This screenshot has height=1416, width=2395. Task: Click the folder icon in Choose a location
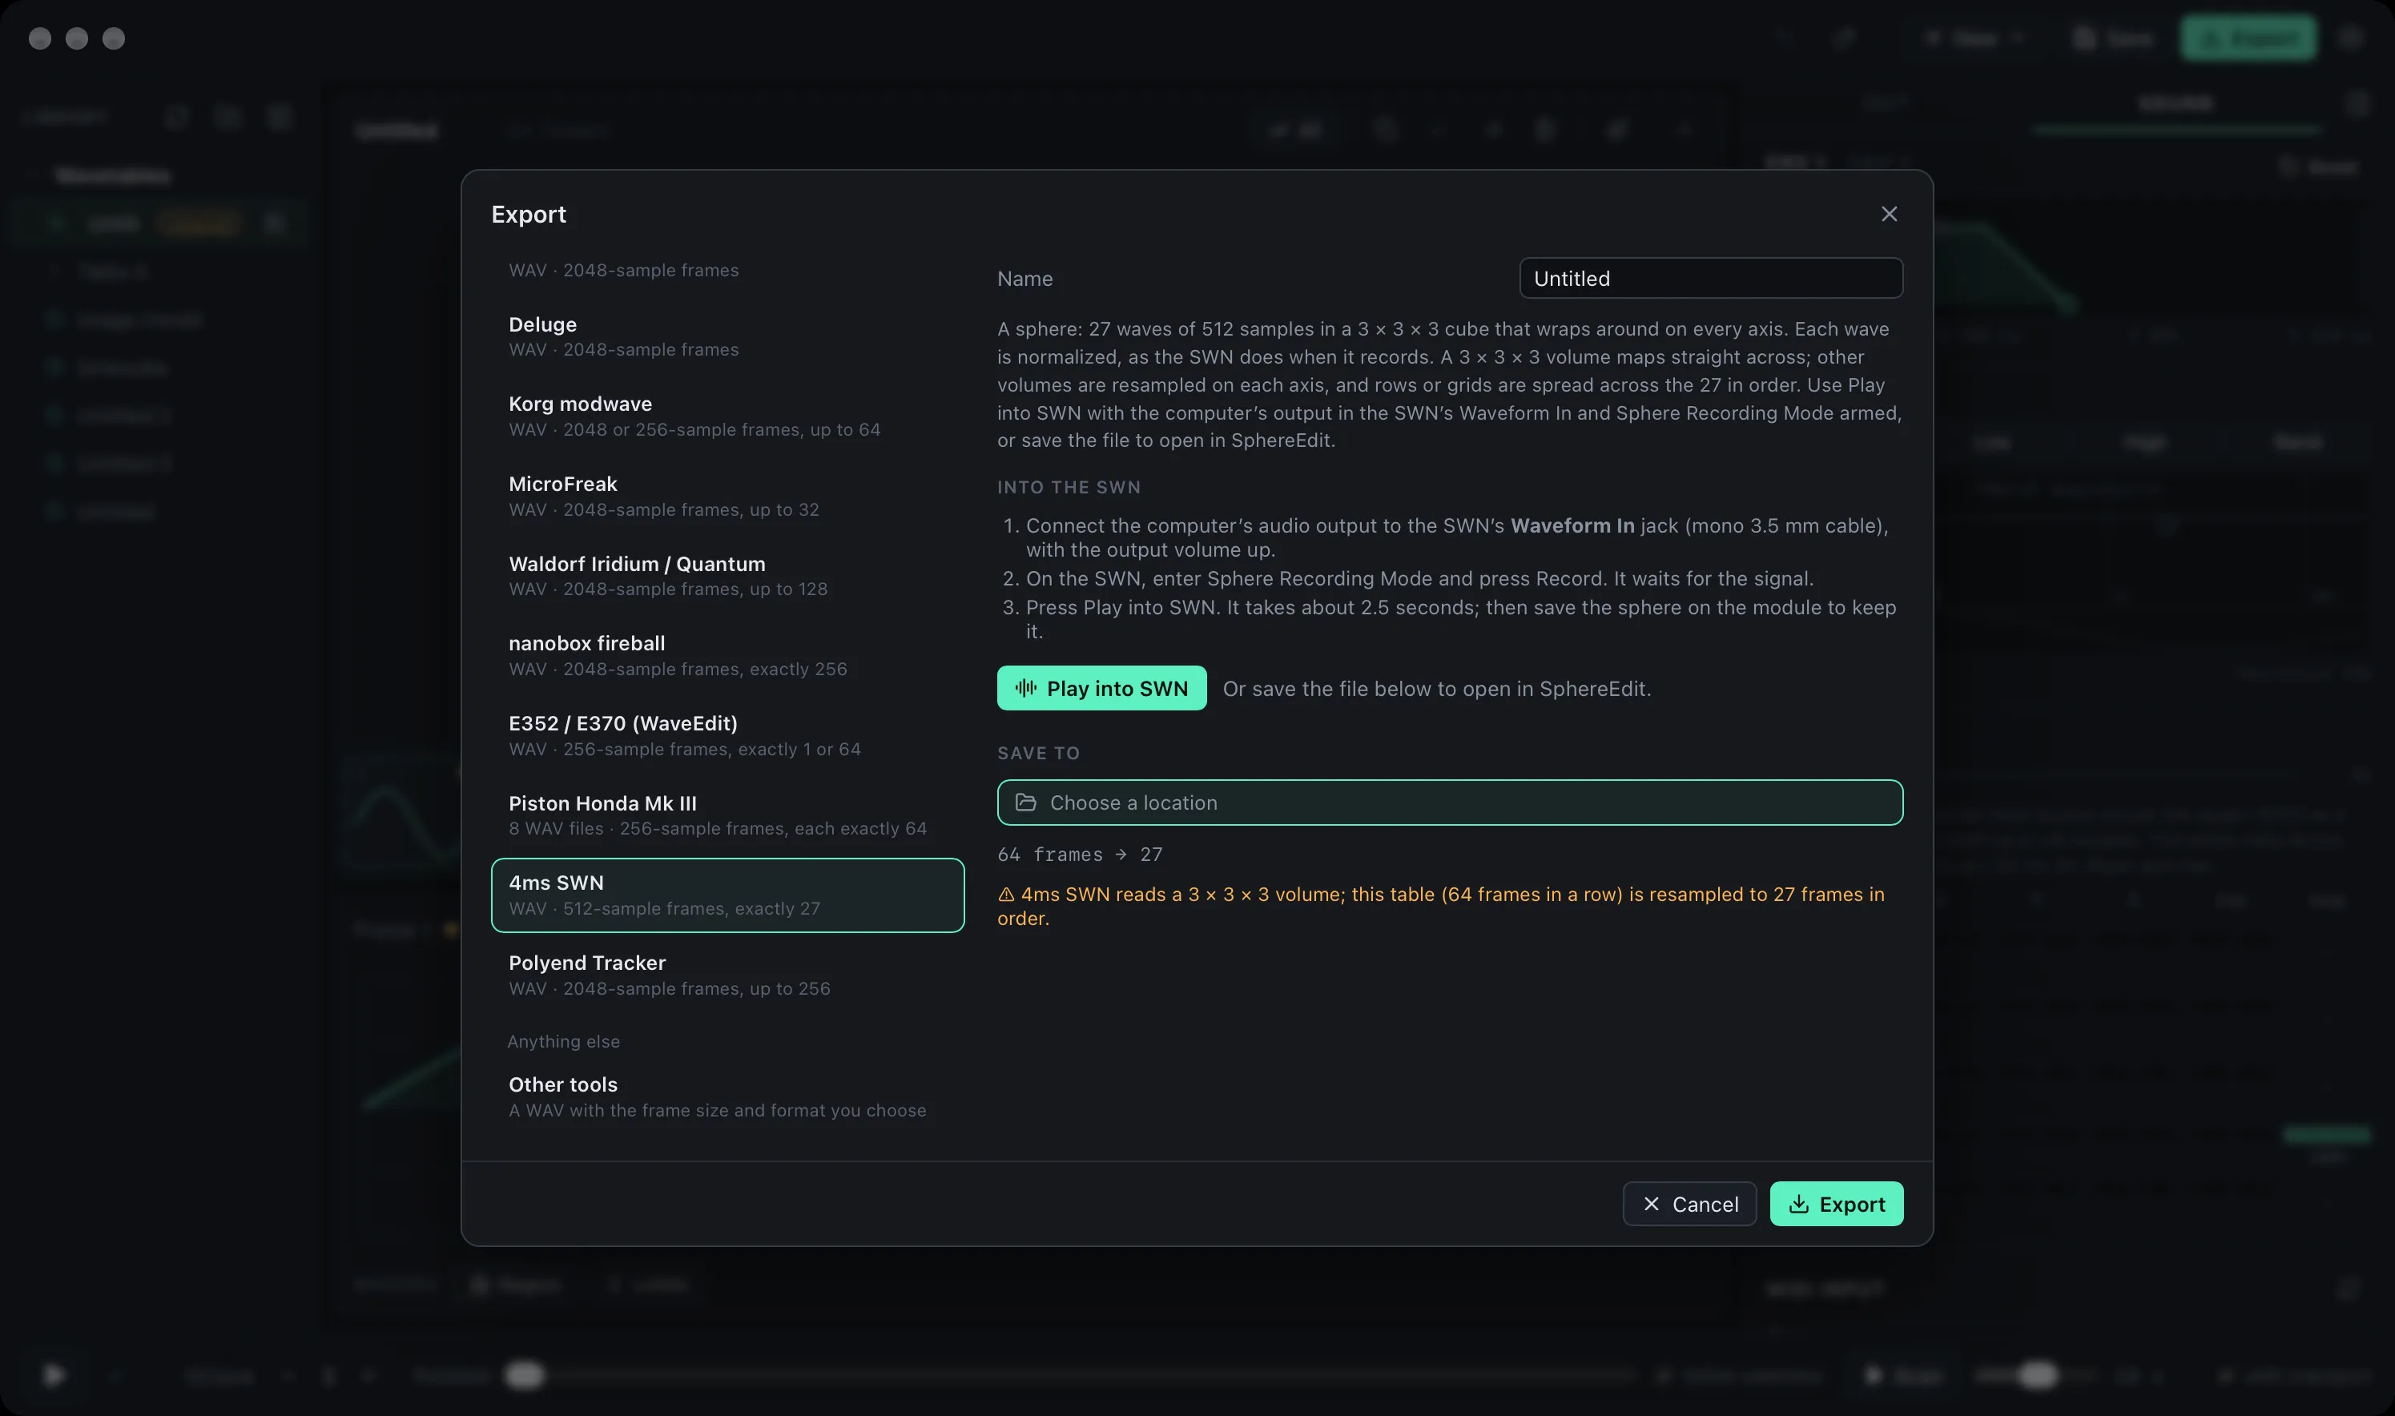1026,803
